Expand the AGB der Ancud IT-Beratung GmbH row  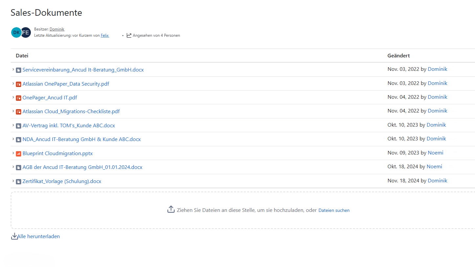[13, 167]
